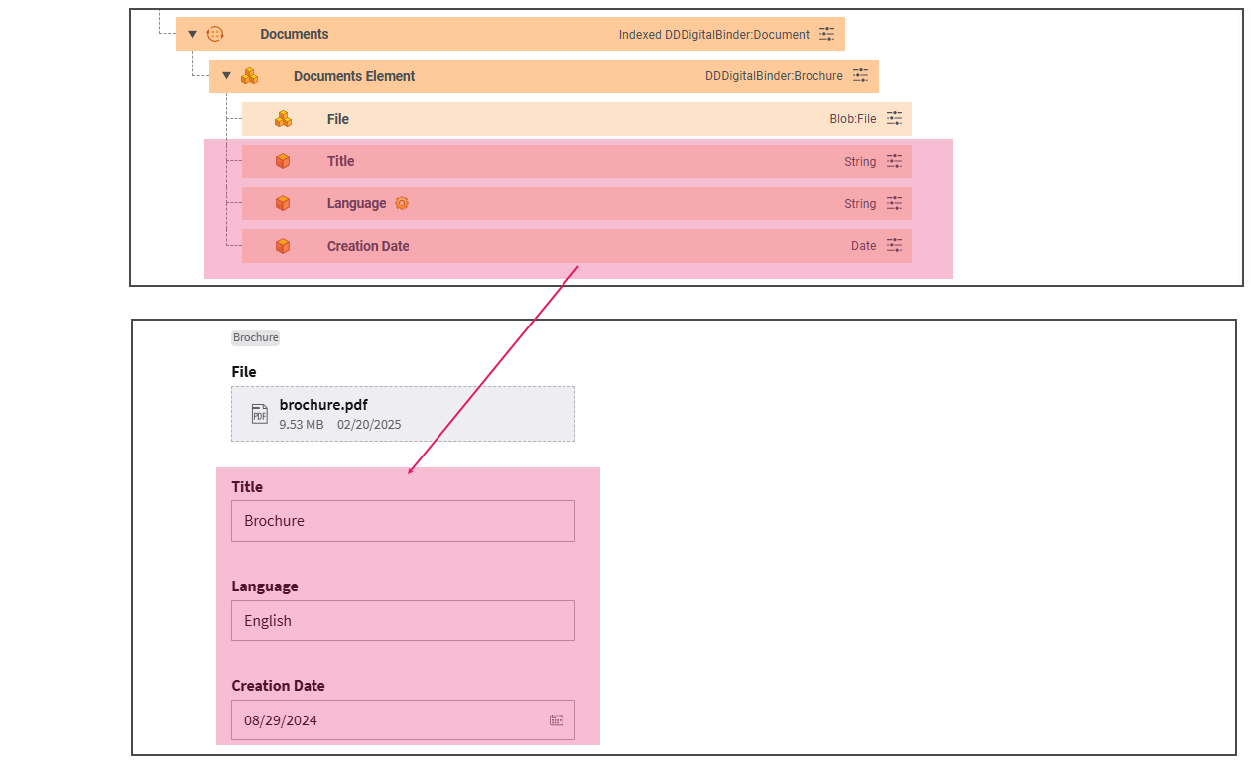Select the File tree row label
Screen dimensions: 1251x782
pyautogui.click(x=338, y=119)
